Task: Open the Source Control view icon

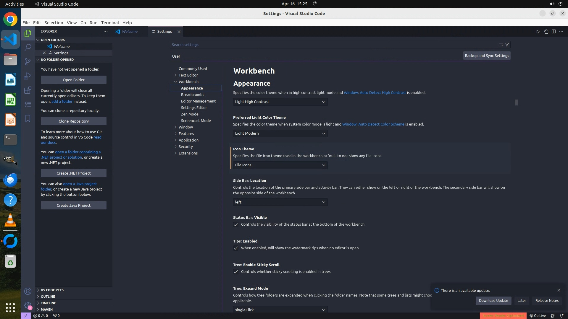Action: point(28,61)
